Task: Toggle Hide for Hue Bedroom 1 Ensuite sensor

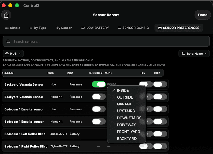Action: (x=160, y=109)
